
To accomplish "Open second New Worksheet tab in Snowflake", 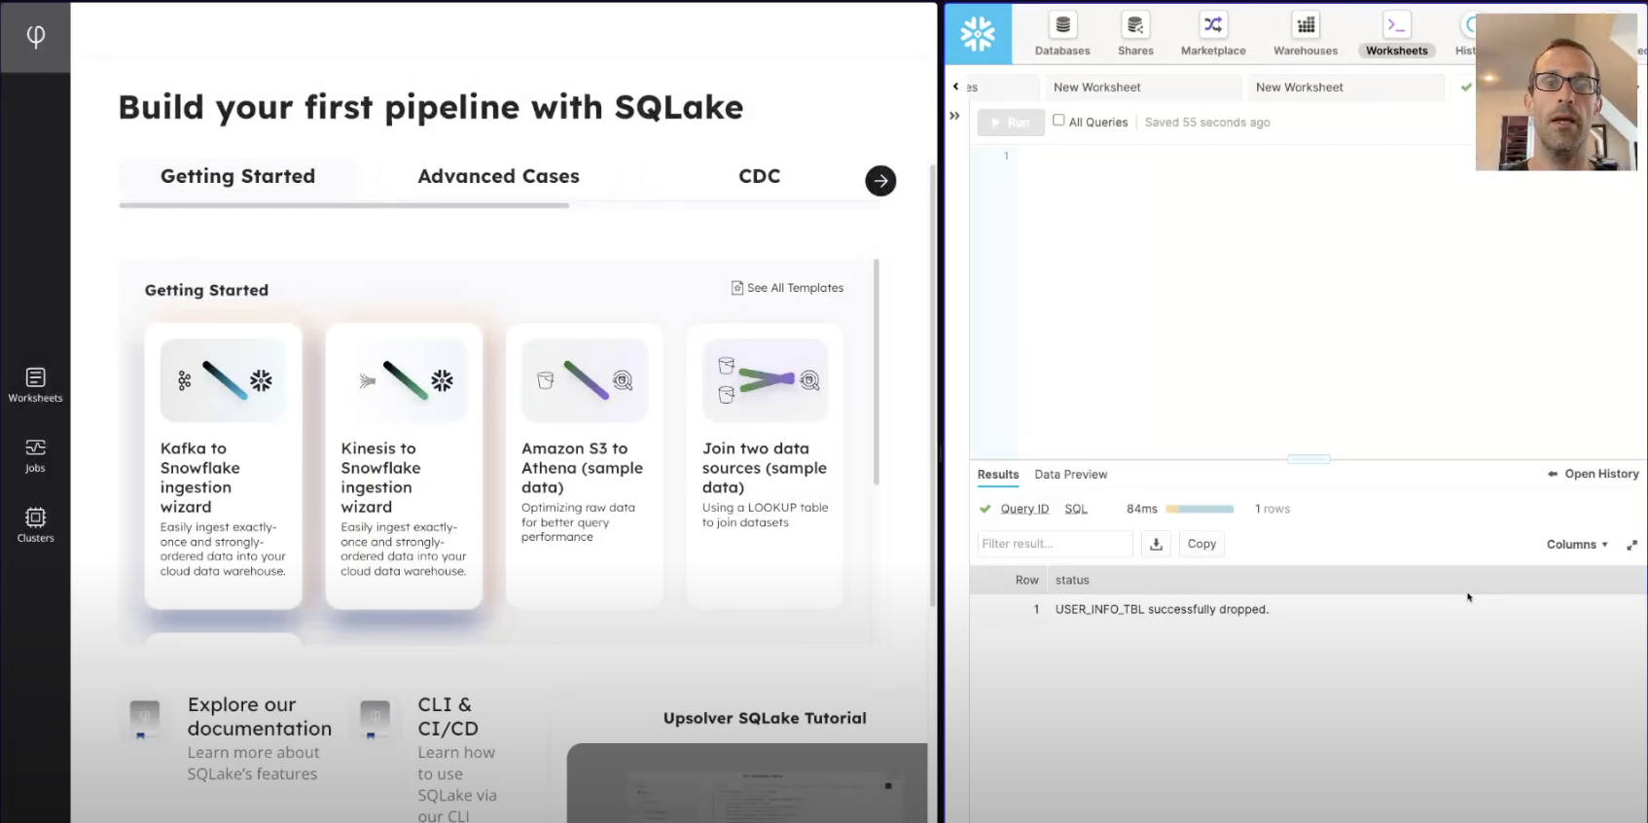I will pos(1345,88).
